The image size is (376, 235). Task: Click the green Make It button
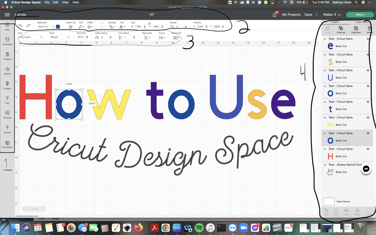coord(360,14)
